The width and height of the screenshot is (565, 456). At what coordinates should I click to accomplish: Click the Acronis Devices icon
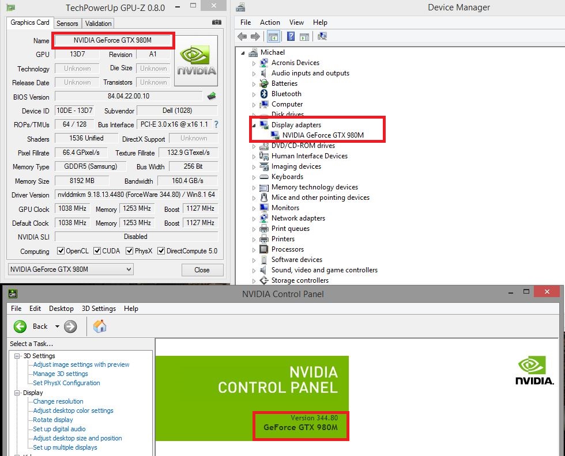264,63
